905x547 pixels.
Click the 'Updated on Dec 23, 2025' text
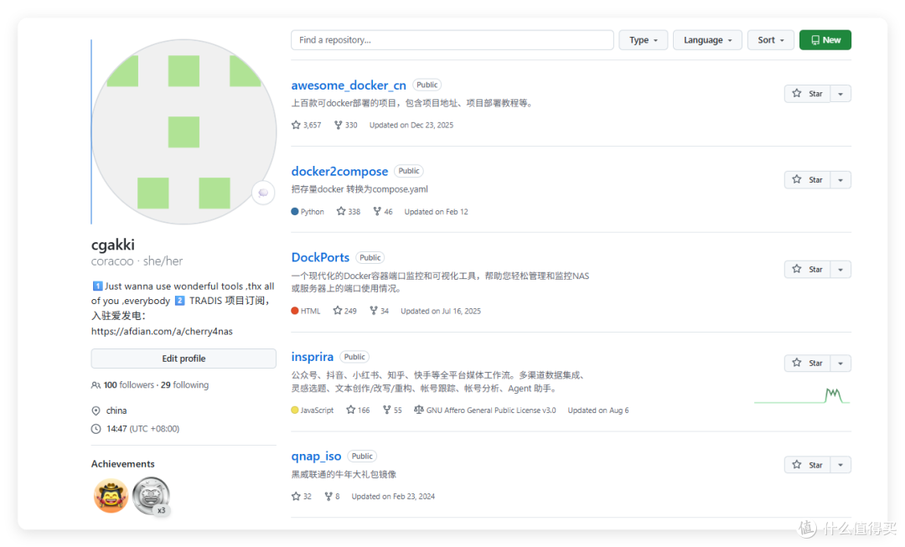coord(411,125)
